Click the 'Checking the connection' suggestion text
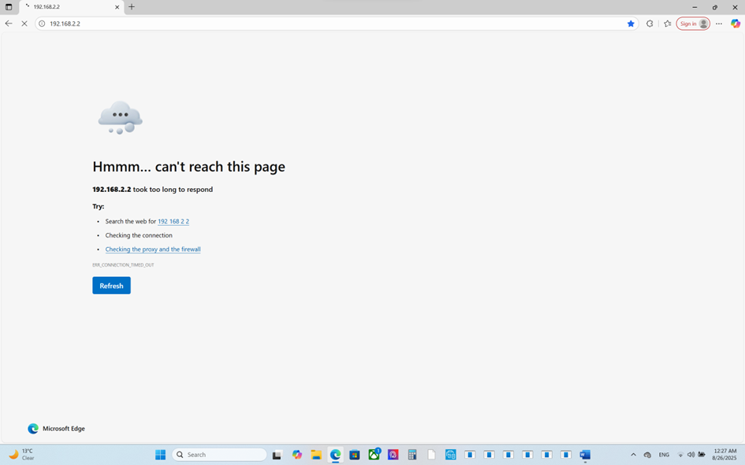Screen dimensions: 745x465 pos(139,235)
